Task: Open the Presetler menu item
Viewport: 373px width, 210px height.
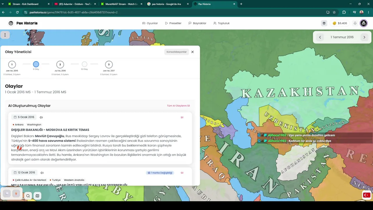Action: [x=173, y=23]
